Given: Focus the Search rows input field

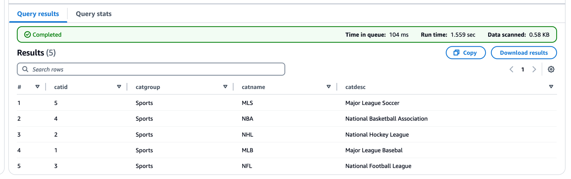Looking at the screenshot, I should pos(156,69).
